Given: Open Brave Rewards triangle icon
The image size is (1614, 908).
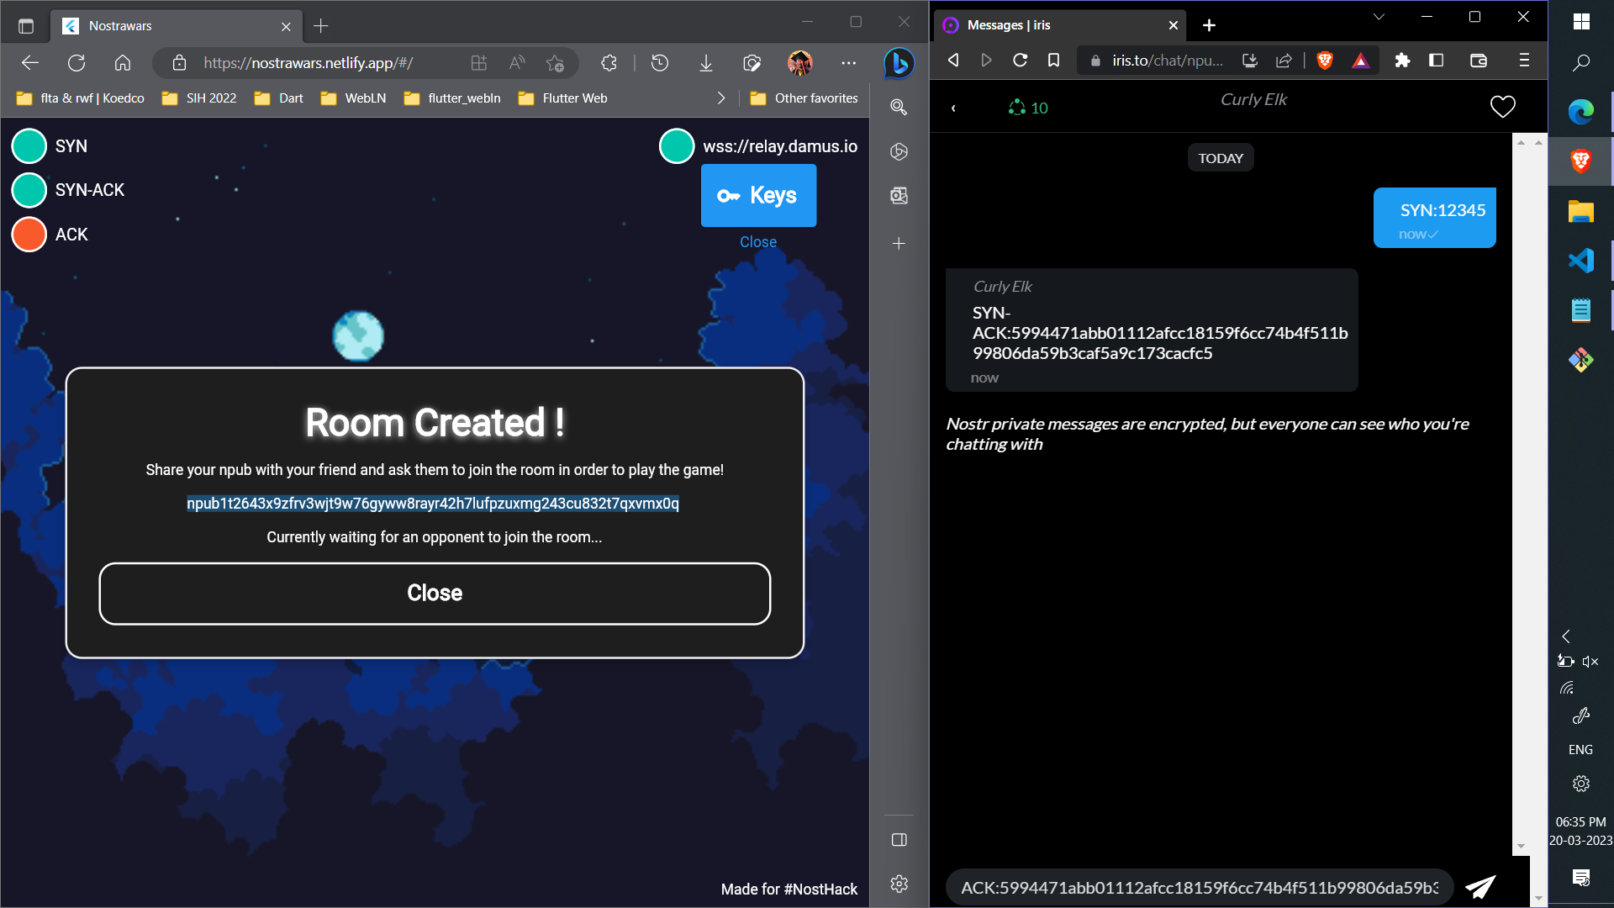Looking at the screenshot, I should tap(1360, 61).
